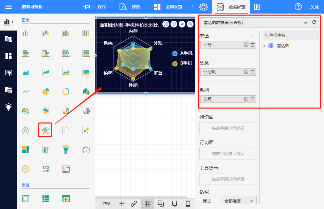Open settings gear for 品牌 field
Image resolution: width=324 pixels, height=209 pixels.
[246, 99]
